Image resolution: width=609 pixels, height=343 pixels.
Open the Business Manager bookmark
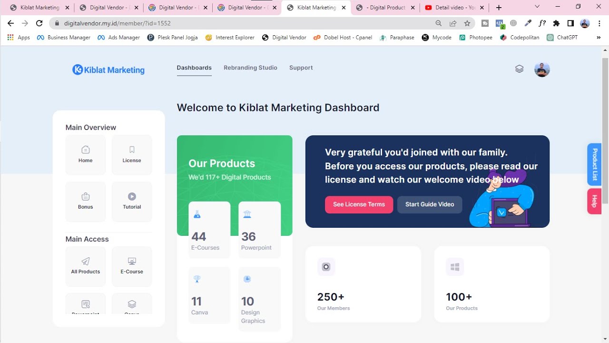63,37
